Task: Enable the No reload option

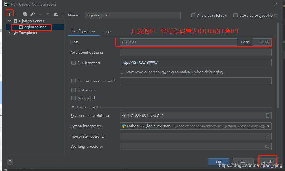Action: (x=74, y=98)
